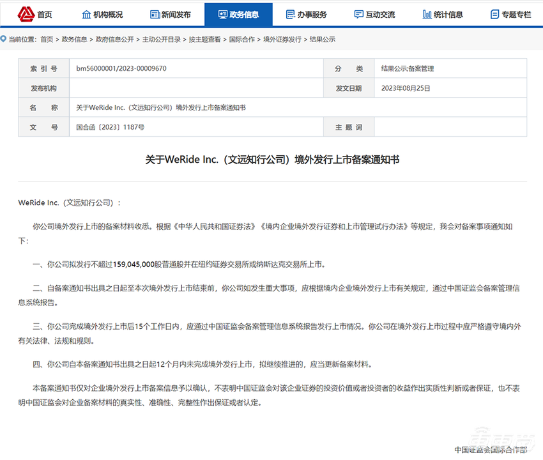
Task: Click the building icon next to 机构概况
Action: click(86, 13)
